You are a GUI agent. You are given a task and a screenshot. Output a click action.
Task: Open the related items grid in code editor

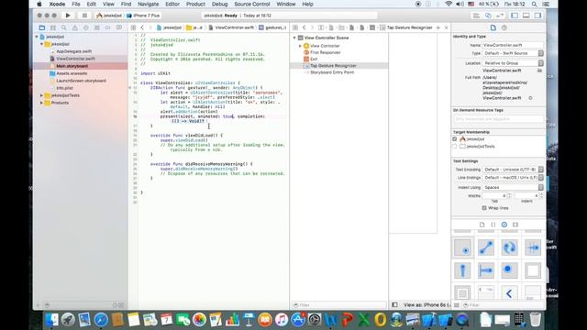[x=133, y=27]
